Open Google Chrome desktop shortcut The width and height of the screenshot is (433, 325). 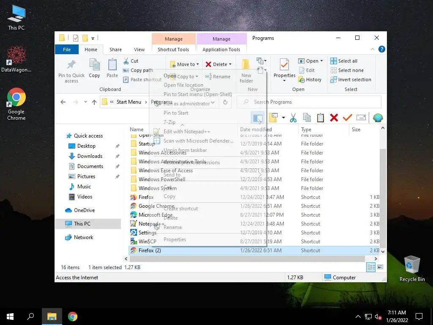click(16, 104)
